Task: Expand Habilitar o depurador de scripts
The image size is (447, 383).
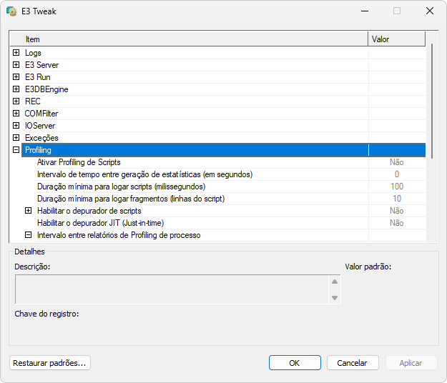Action: (28, 211)
